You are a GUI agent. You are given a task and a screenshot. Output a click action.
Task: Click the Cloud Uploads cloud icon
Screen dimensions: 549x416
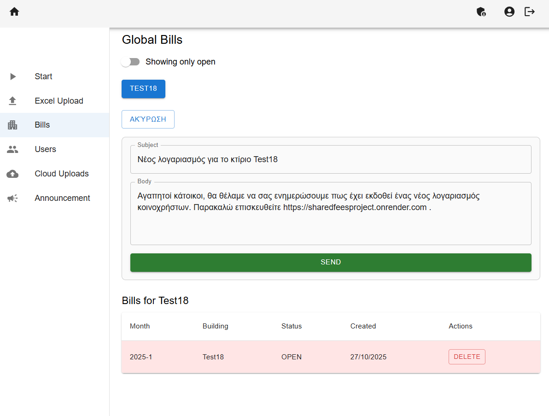point(13,174)
